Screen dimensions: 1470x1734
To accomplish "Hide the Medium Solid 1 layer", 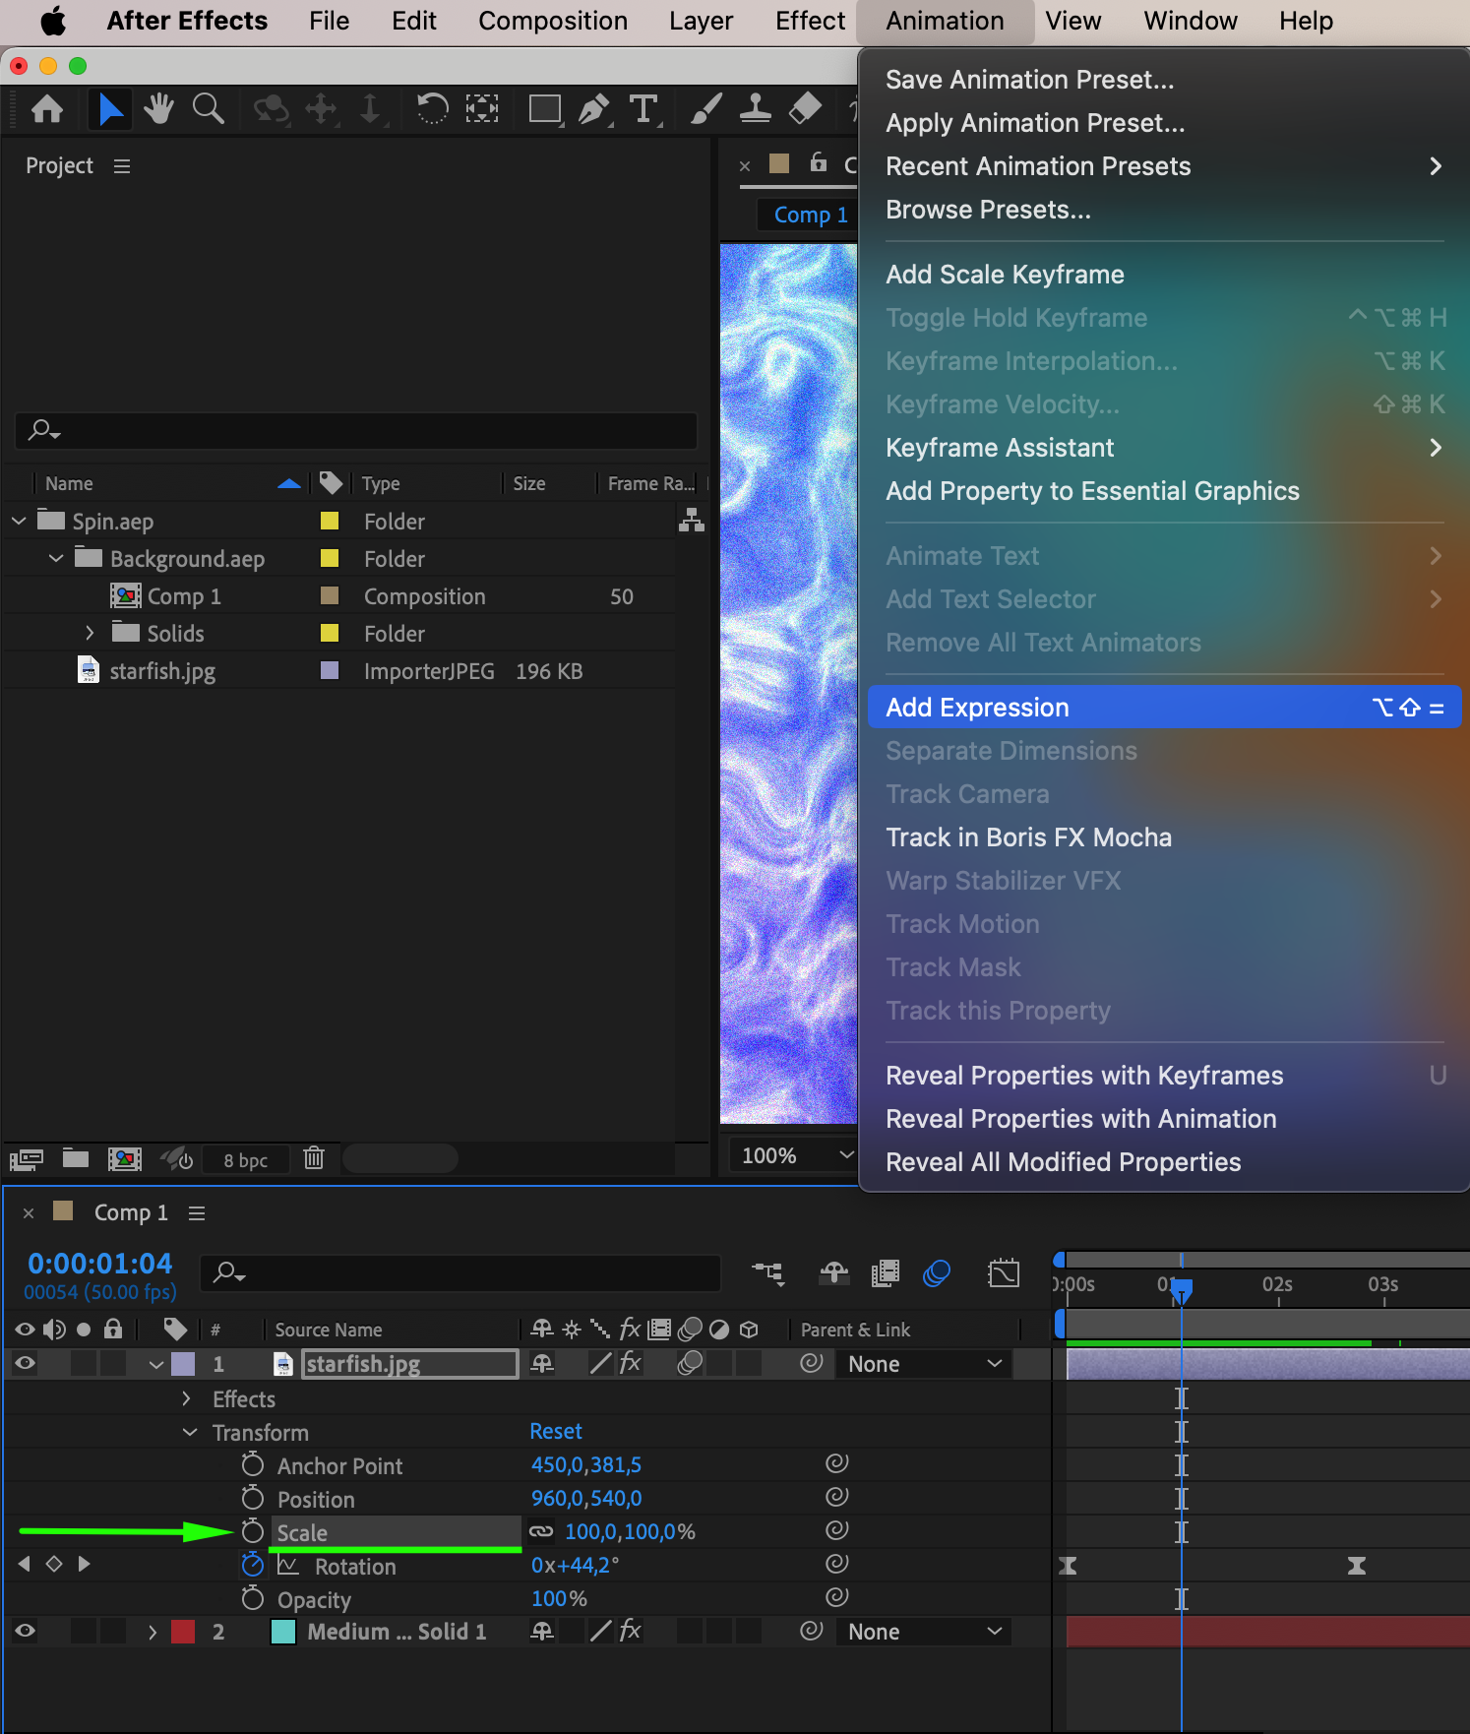I will coord(26,1631).
